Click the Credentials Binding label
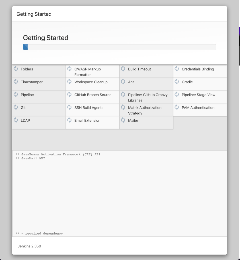Image resolution: width=240 pixels, height=260 pixels. point(198,69)
